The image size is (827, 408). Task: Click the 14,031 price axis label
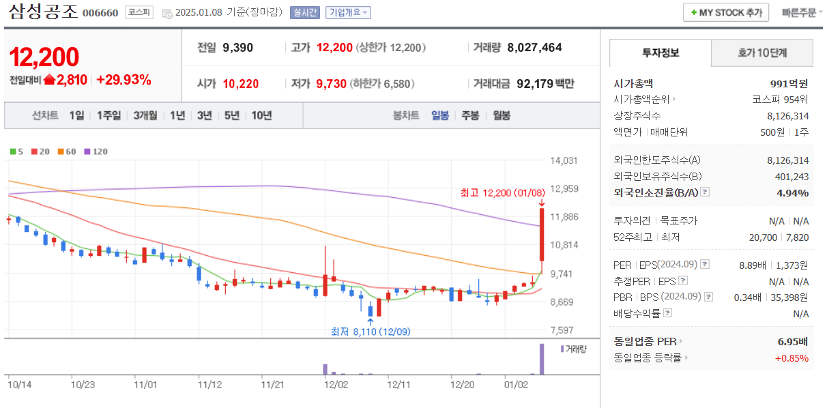coord(564,161)
